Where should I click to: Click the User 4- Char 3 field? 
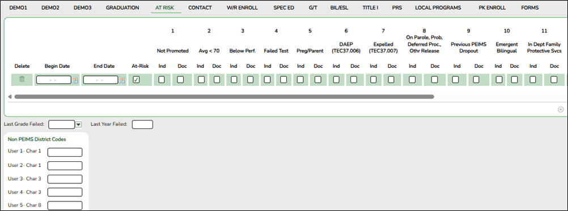click(x=65, y=192)
